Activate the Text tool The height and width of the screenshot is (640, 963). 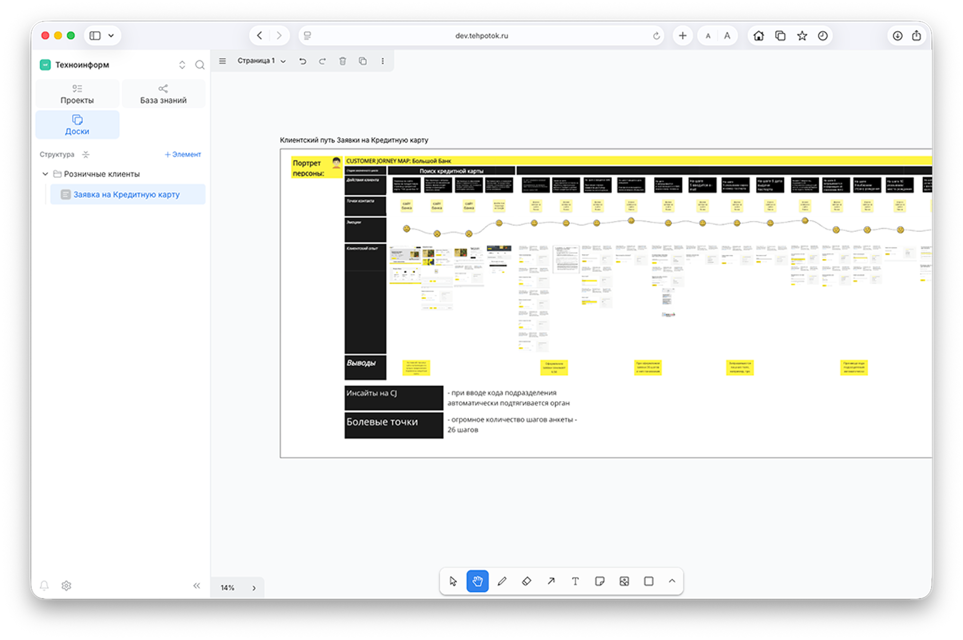575,581
